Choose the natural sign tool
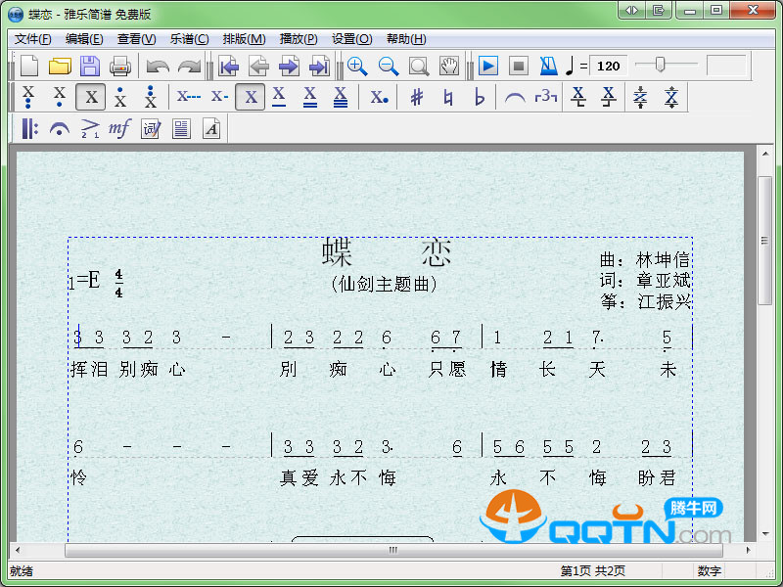 point(448,97)
